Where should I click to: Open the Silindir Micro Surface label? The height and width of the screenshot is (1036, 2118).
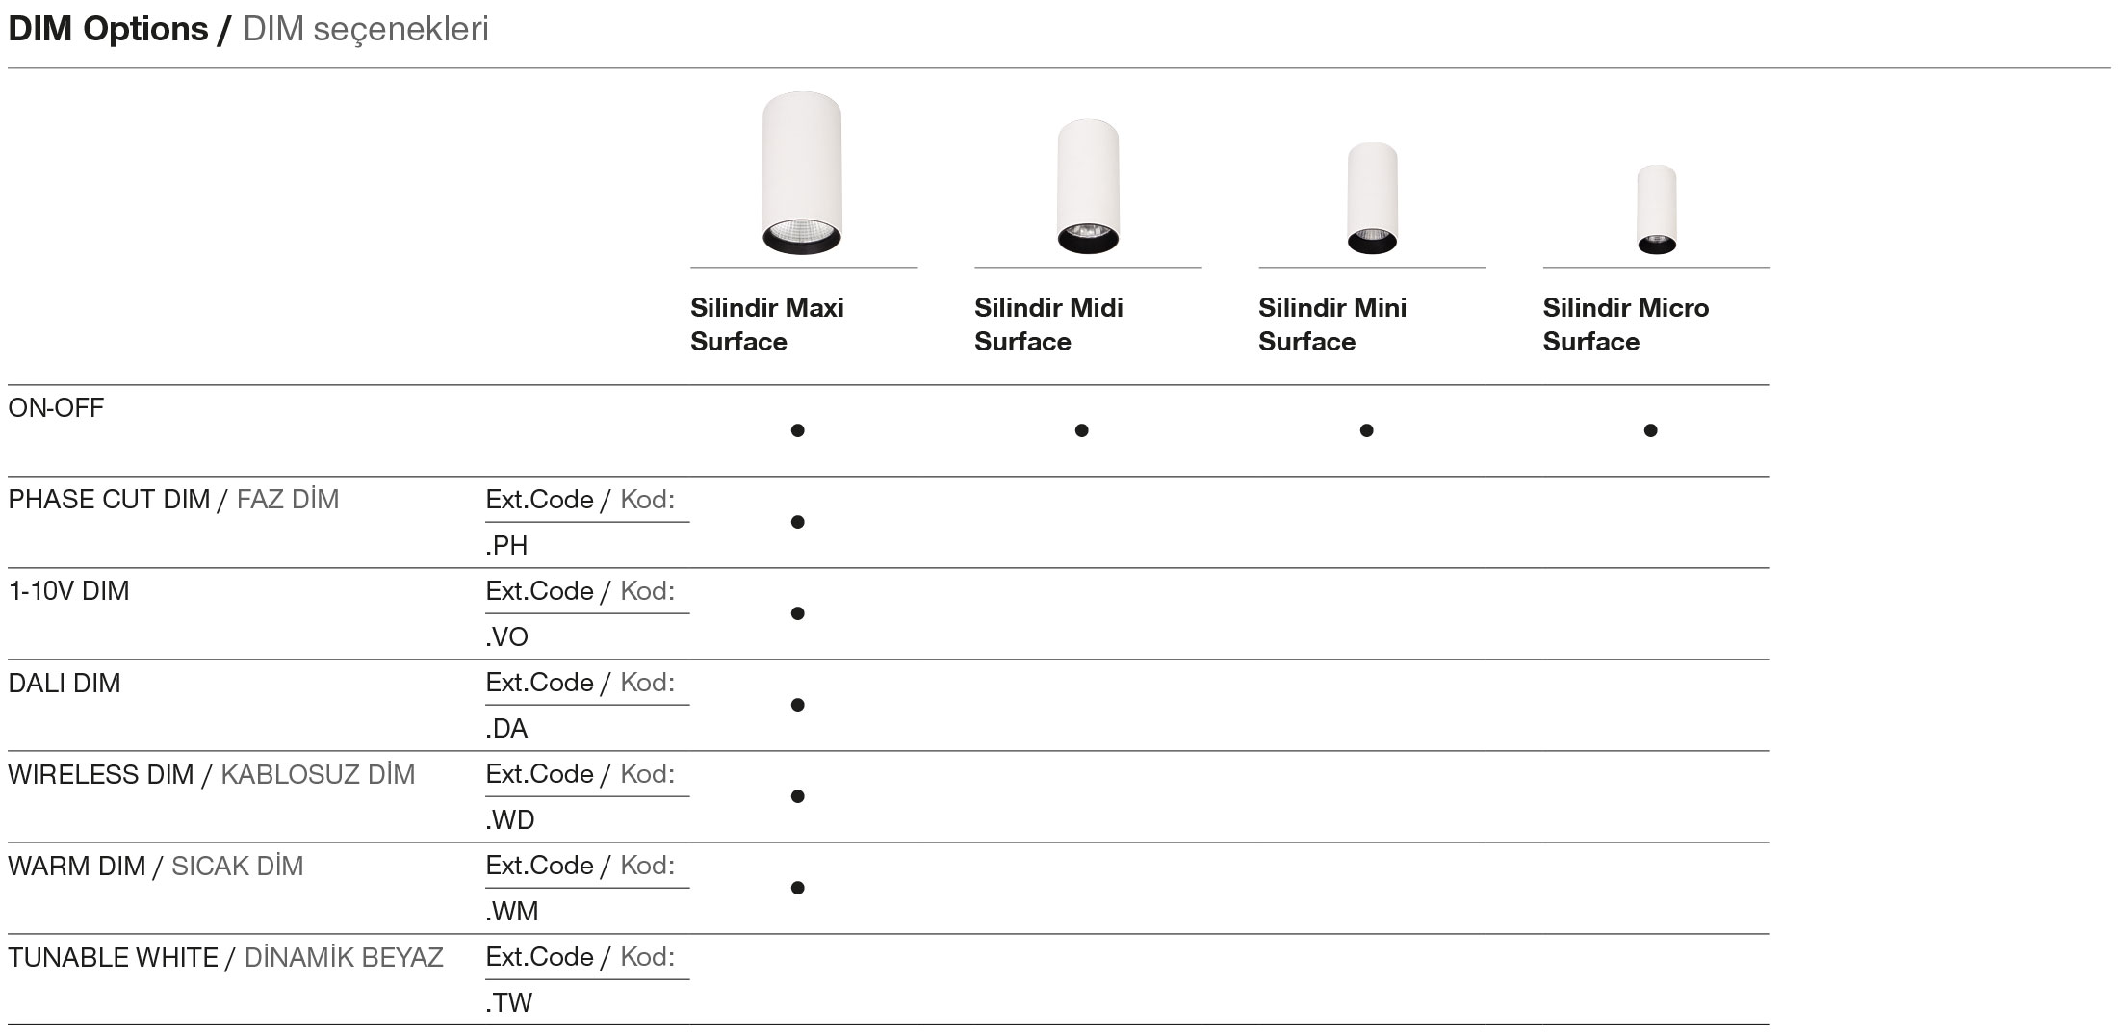1625,324
